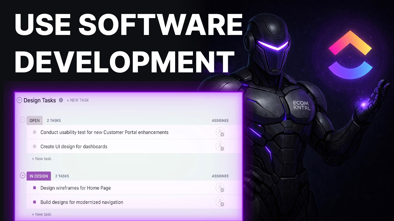Click ASSIGNEE column header in OPEN group

220,121
